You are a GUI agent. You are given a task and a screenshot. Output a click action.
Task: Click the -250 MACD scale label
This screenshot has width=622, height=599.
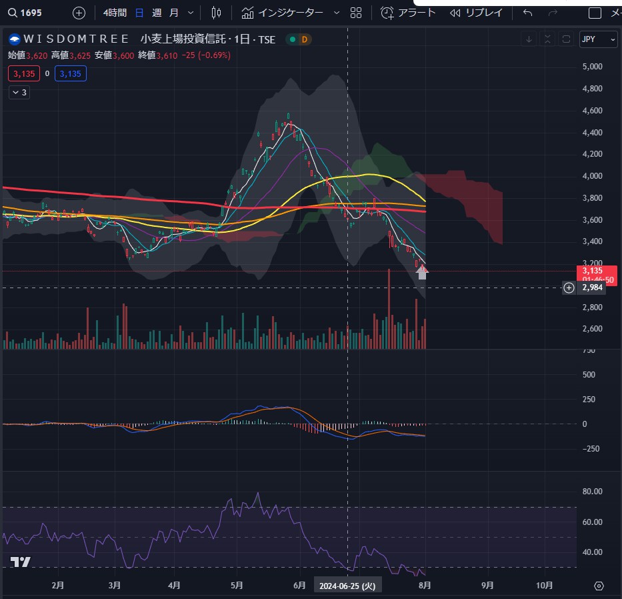tap(591, 448)
